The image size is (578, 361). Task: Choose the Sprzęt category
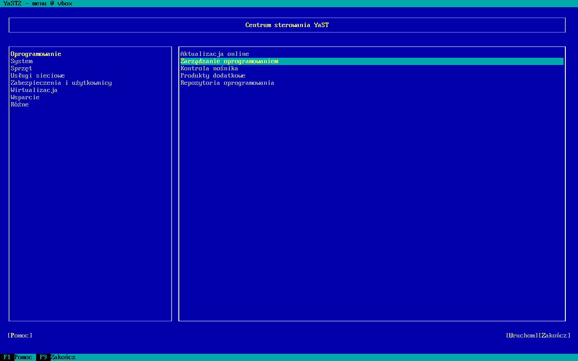click(x=22, y=69)
